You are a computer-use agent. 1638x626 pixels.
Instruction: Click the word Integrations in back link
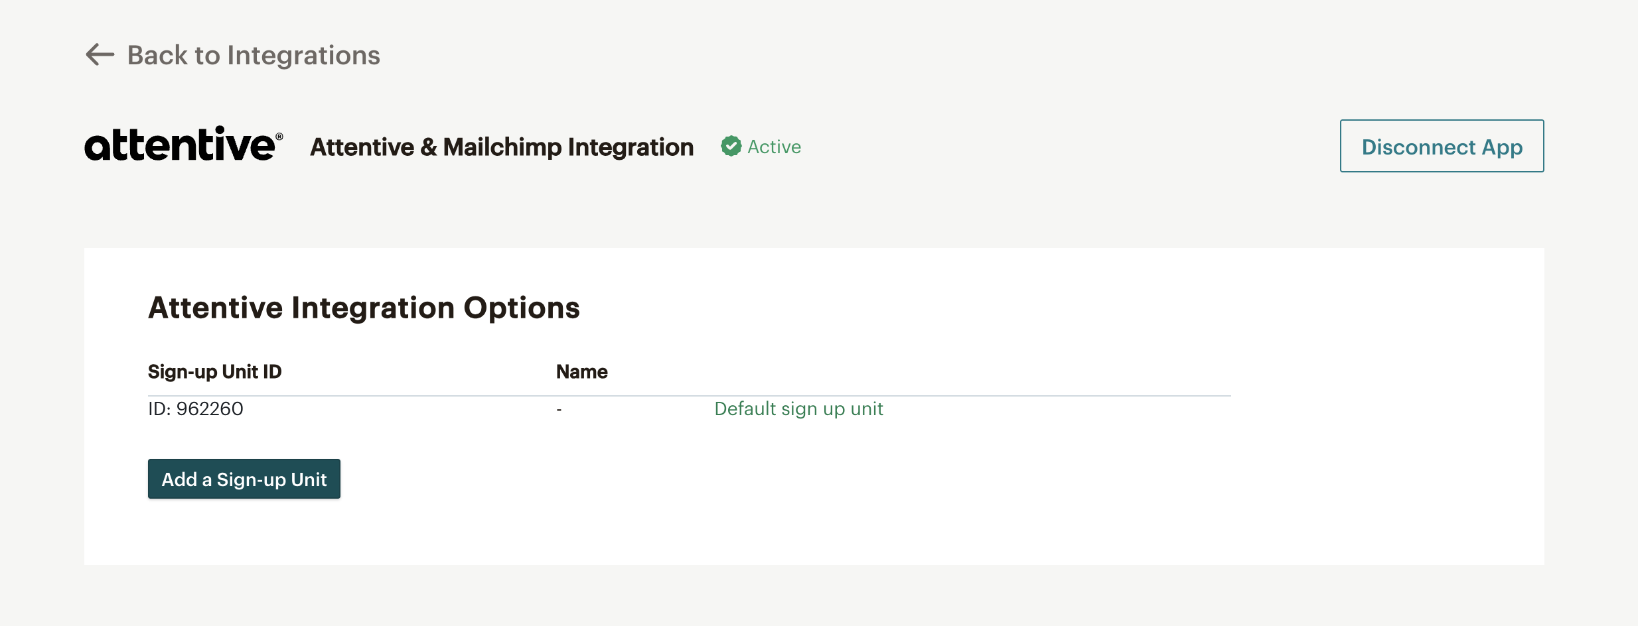(303, 55)
